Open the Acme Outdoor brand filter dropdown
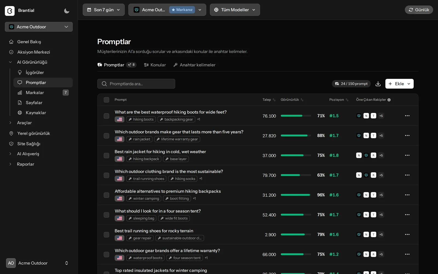Image resolution: width=438 pixels, height=274 pixels. (x=167, y=10)
